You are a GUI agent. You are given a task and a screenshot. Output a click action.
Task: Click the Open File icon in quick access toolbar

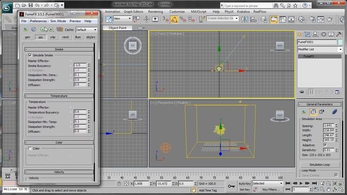tap(24, 5)
